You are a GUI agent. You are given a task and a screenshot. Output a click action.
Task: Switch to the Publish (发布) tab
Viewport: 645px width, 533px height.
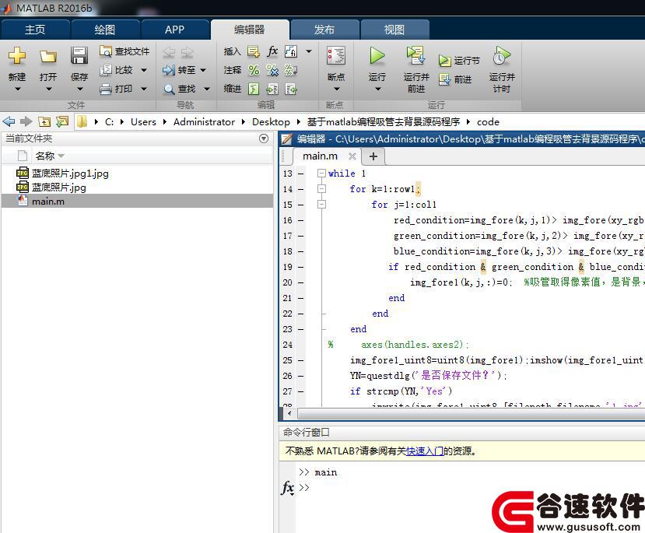coord(324,30)
